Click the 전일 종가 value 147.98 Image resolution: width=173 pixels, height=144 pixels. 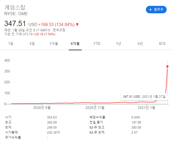136,122
